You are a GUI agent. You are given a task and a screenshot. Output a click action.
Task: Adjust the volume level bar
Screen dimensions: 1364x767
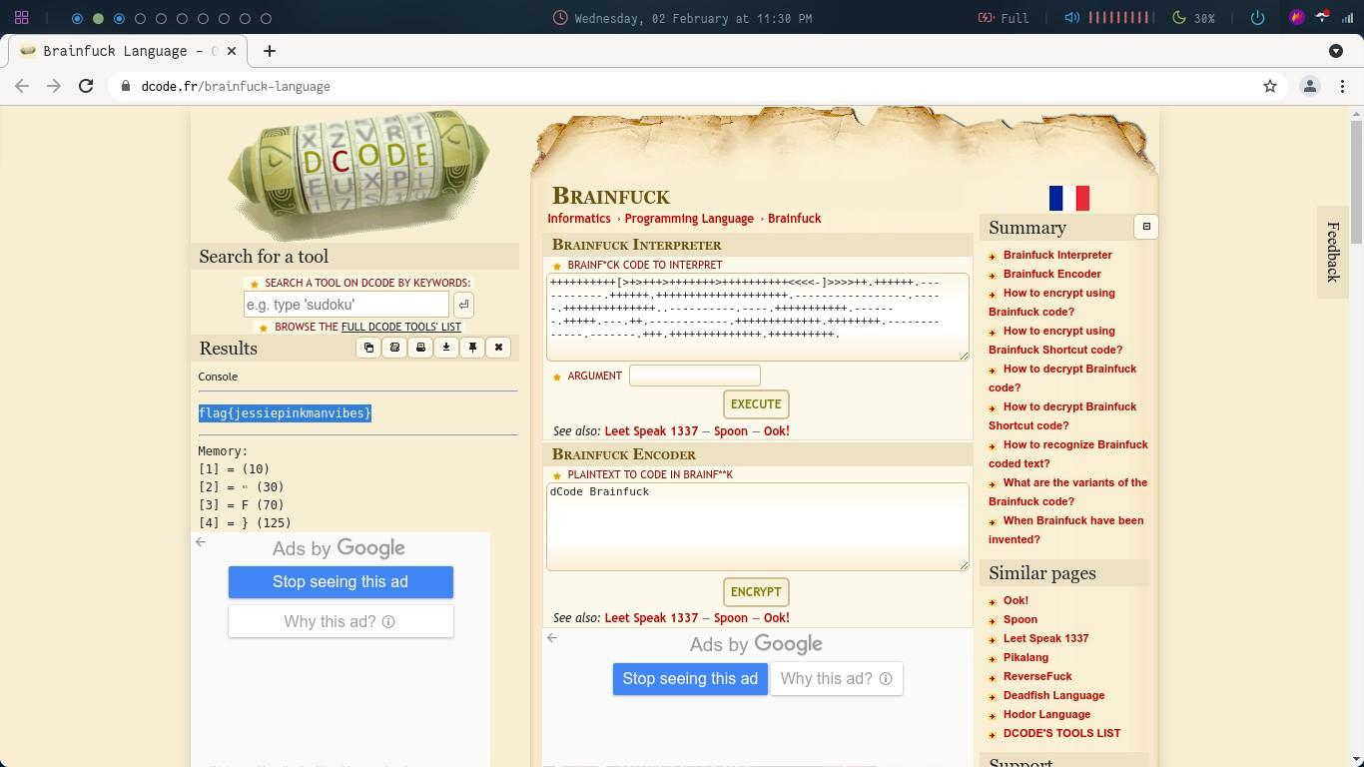pyautogui.click(x=1120, y=18)
